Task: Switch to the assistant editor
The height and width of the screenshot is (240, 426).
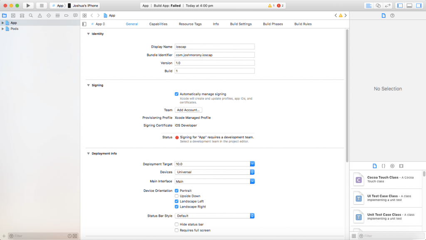Action: pyautogui.click(x=378, y=5)
